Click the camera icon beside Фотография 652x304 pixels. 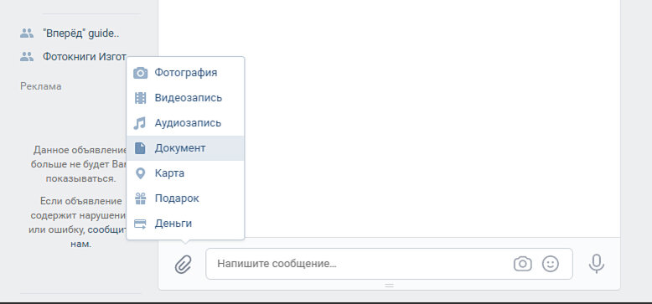point(141,73)
